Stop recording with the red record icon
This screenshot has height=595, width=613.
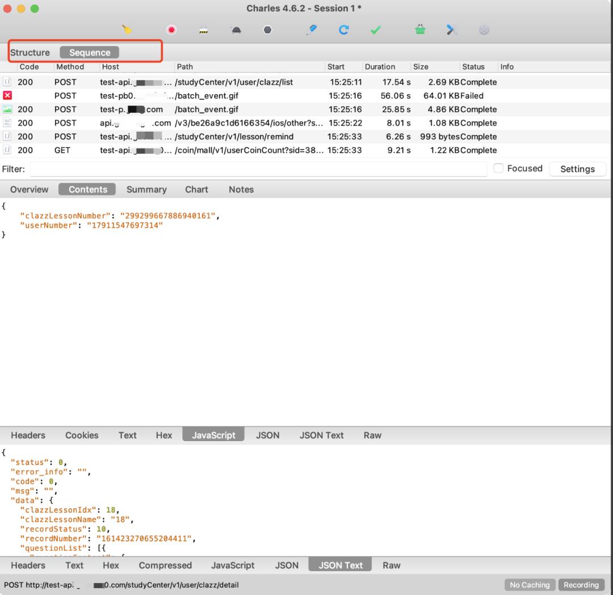click(x=171, y=30)
